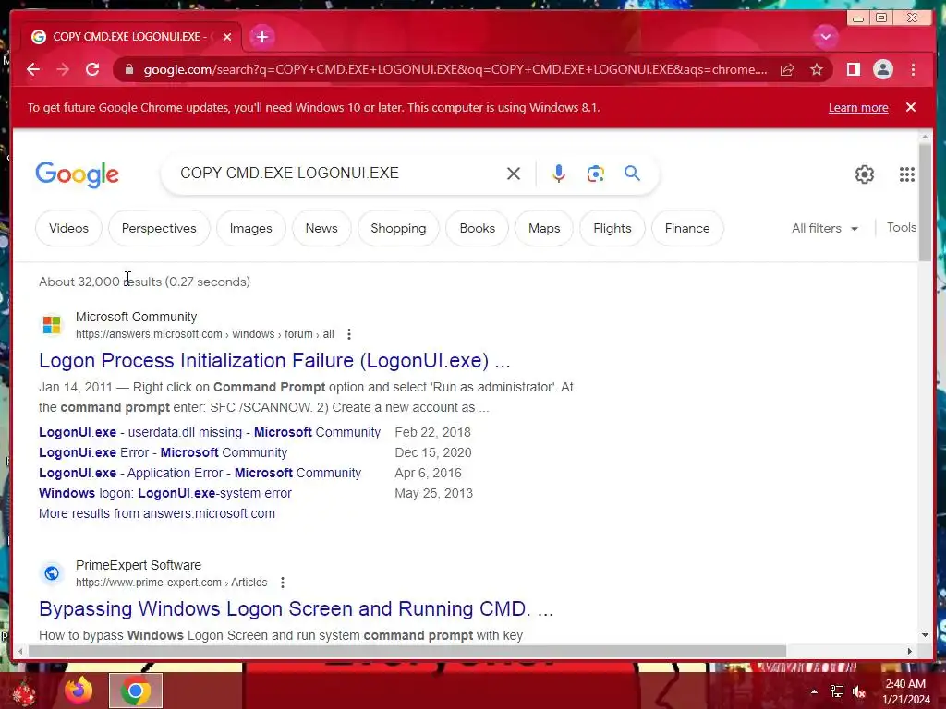Switch to Maps results
Image resolution: width=946 pixels, height=709 pixels.
pyautogui.click(x=544, y=229)
